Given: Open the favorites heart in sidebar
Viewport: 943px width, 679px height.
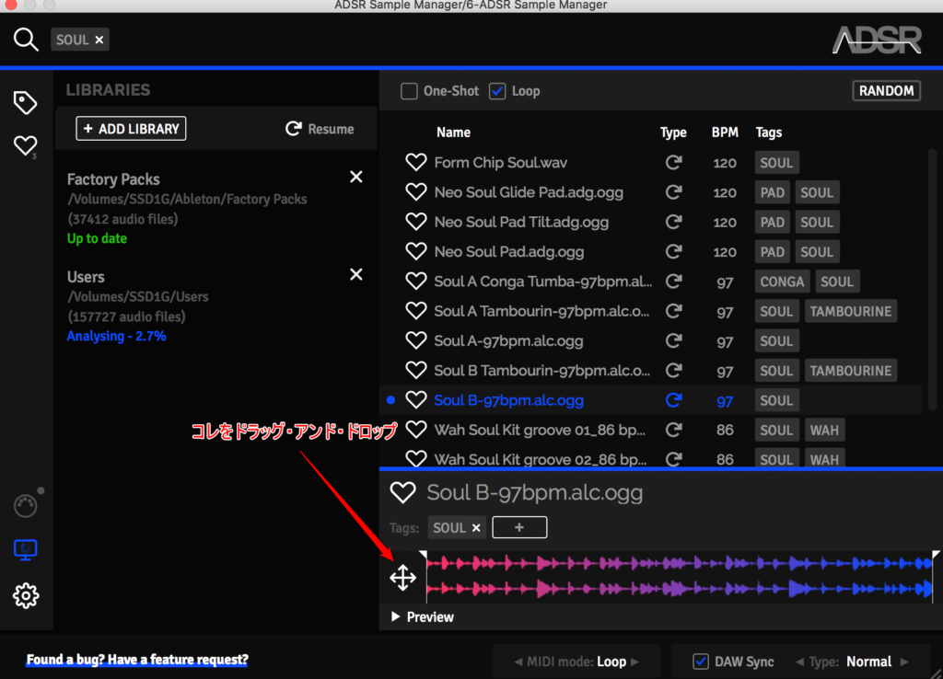Looking at the screenshot, I should 26,145.
